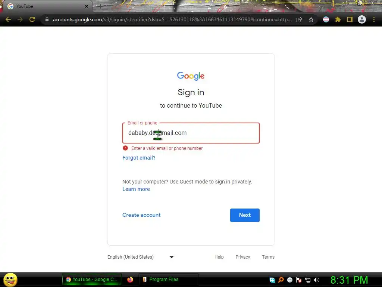382x287 pixels.
Task: Select the YouTube browser tab
Action: pos(47,6)
